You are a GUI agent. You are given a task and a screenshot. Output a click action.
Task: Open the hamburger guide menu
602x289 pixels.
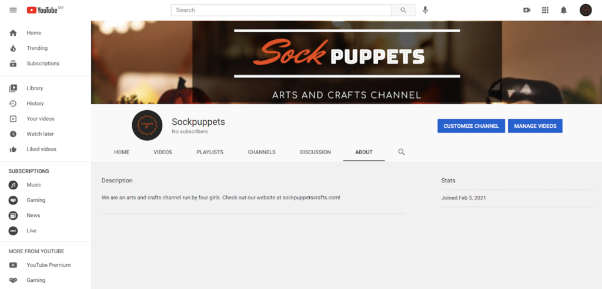click(13, 10)
